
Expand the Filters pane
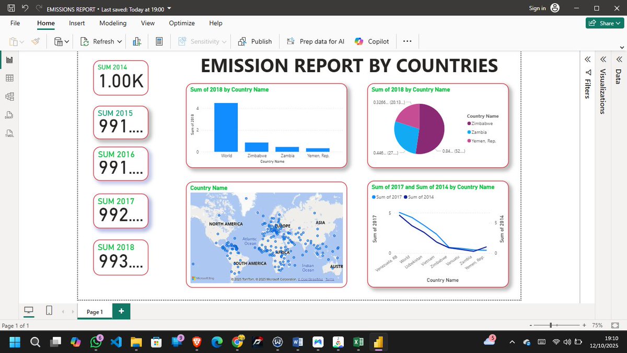pos(587,59)
